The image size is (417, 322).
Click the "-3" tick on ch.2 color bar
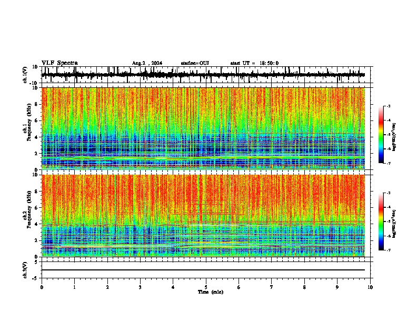coord(389,193)
